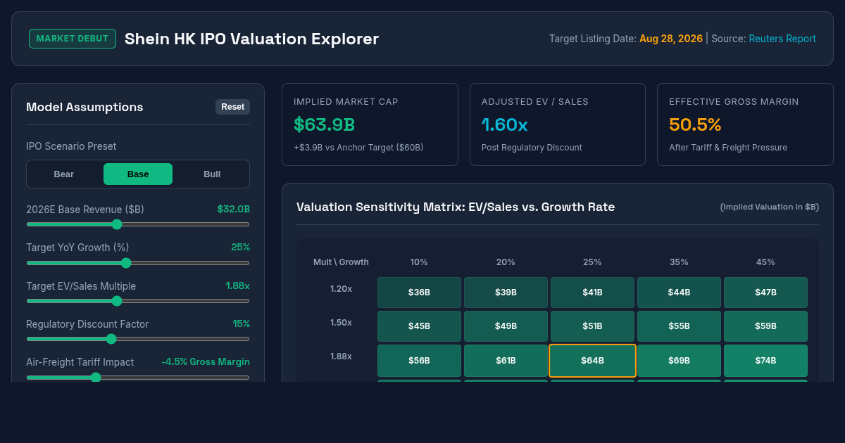Adjust the Air-Freight Tariff Impact slider

[138, 377]
